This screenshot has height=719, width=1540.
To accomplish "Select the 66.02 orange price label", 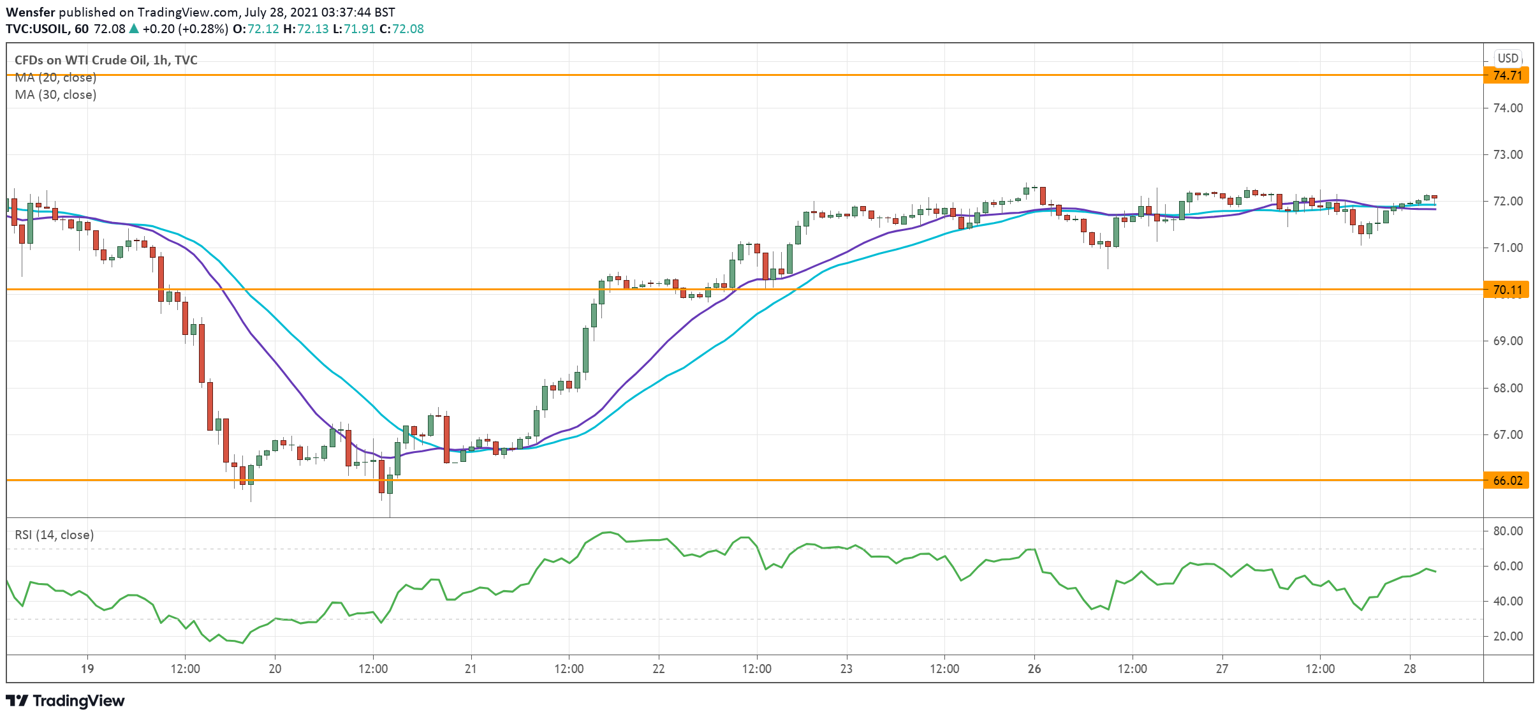I will 1507,480.
